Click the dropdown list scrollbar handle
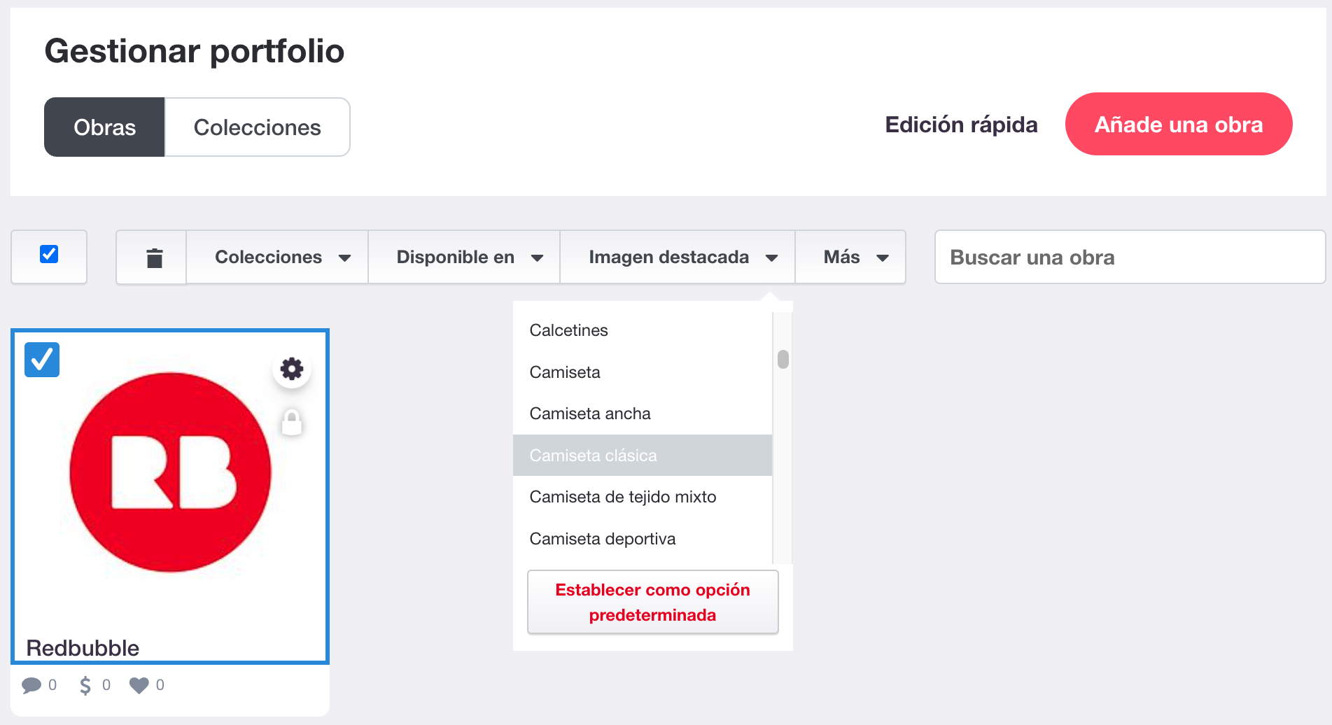The height and width of the screenshot is (725, 1332). click(783, 359)
